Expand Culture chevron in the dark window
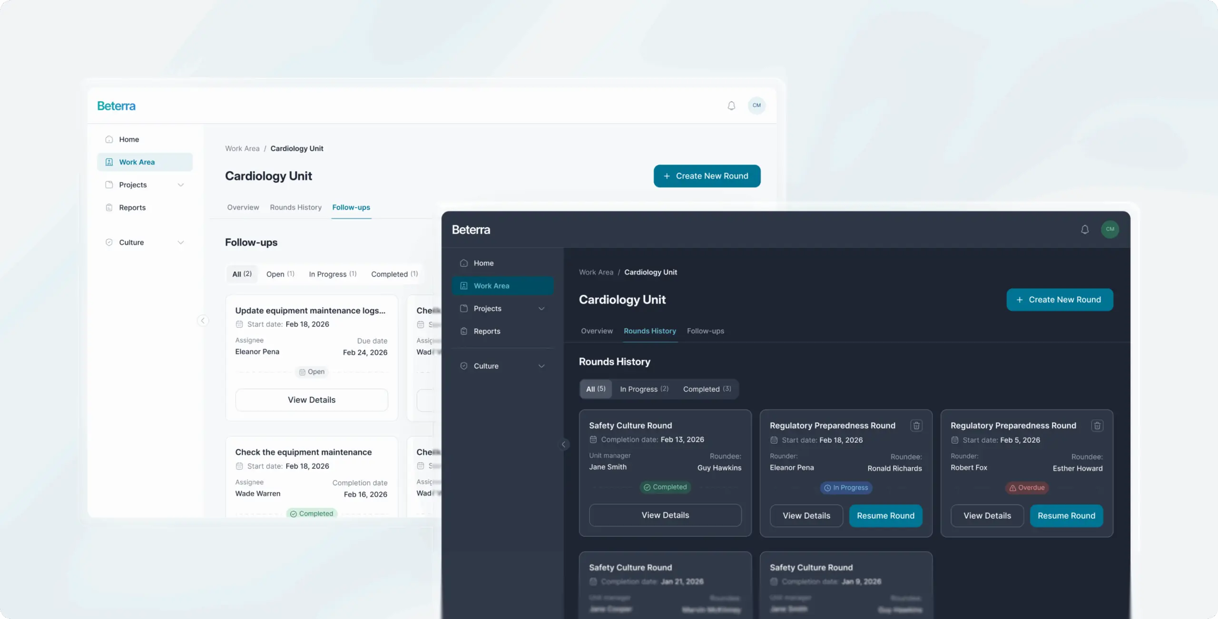The width and height of the screenshot is (1218, 619). pos(541,366)
